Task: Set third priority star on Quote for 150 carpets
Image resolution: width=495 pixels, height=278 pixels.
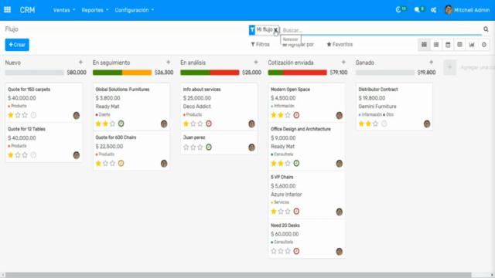Action: tap(25, 115)
